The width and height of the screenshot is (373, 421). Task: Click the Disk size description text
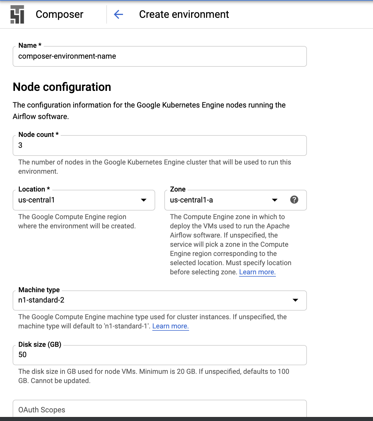tap(154, 376)
